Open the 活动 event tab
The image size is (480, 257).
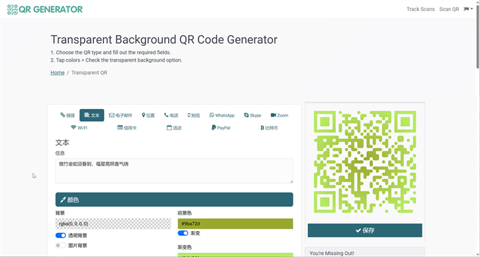(174, 127)
